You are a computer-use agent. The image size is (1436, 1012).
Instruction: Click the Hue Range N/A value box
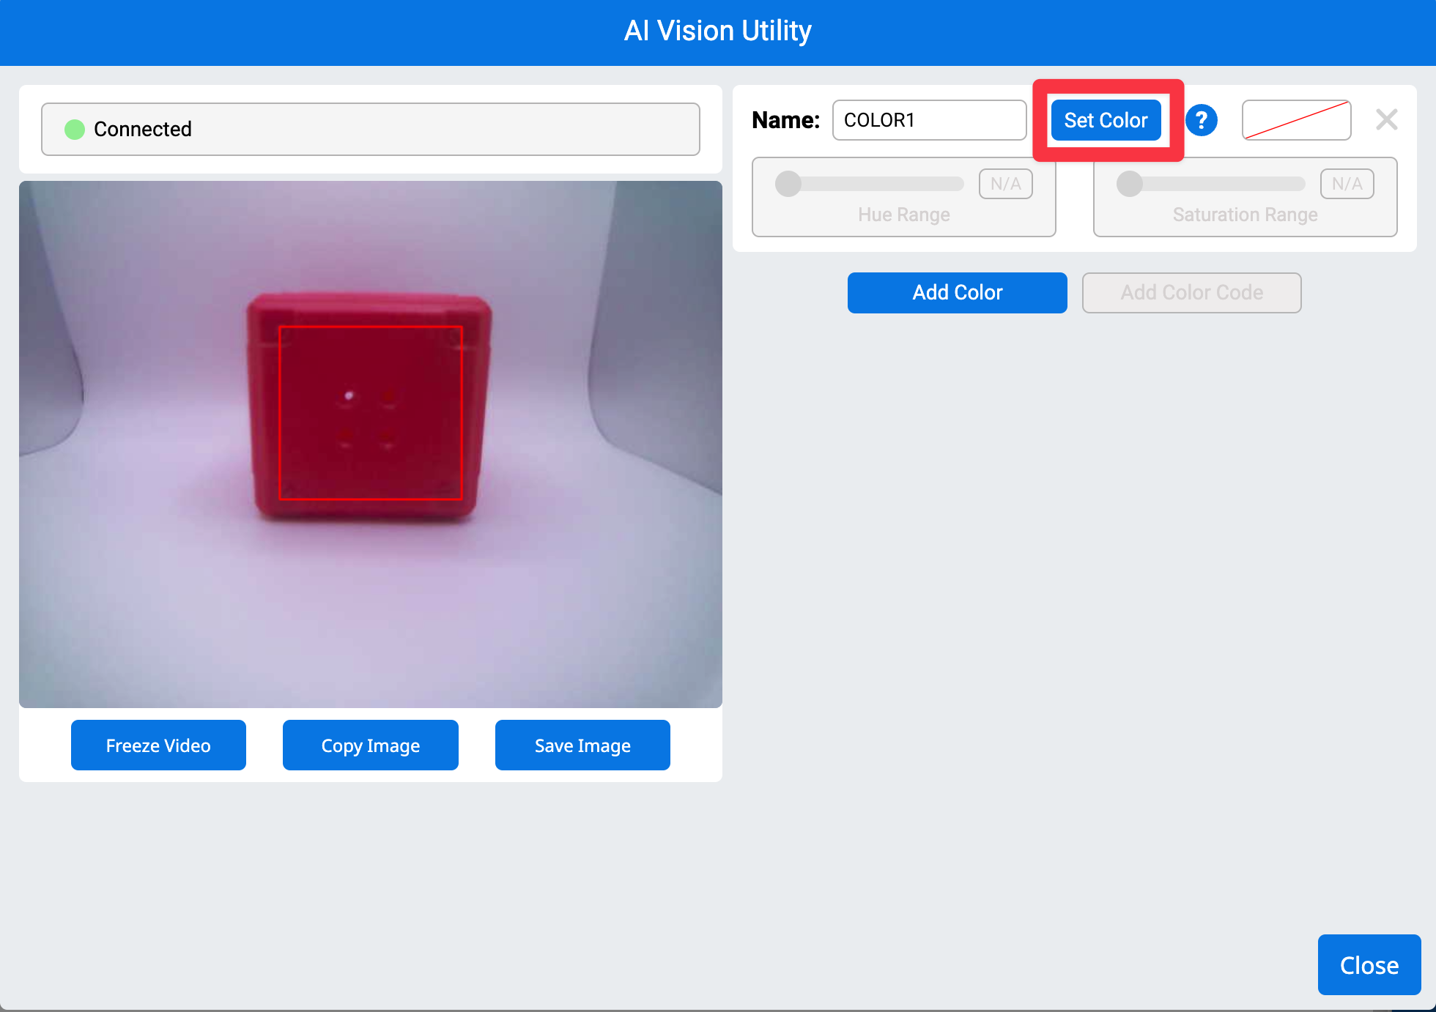1005,184
